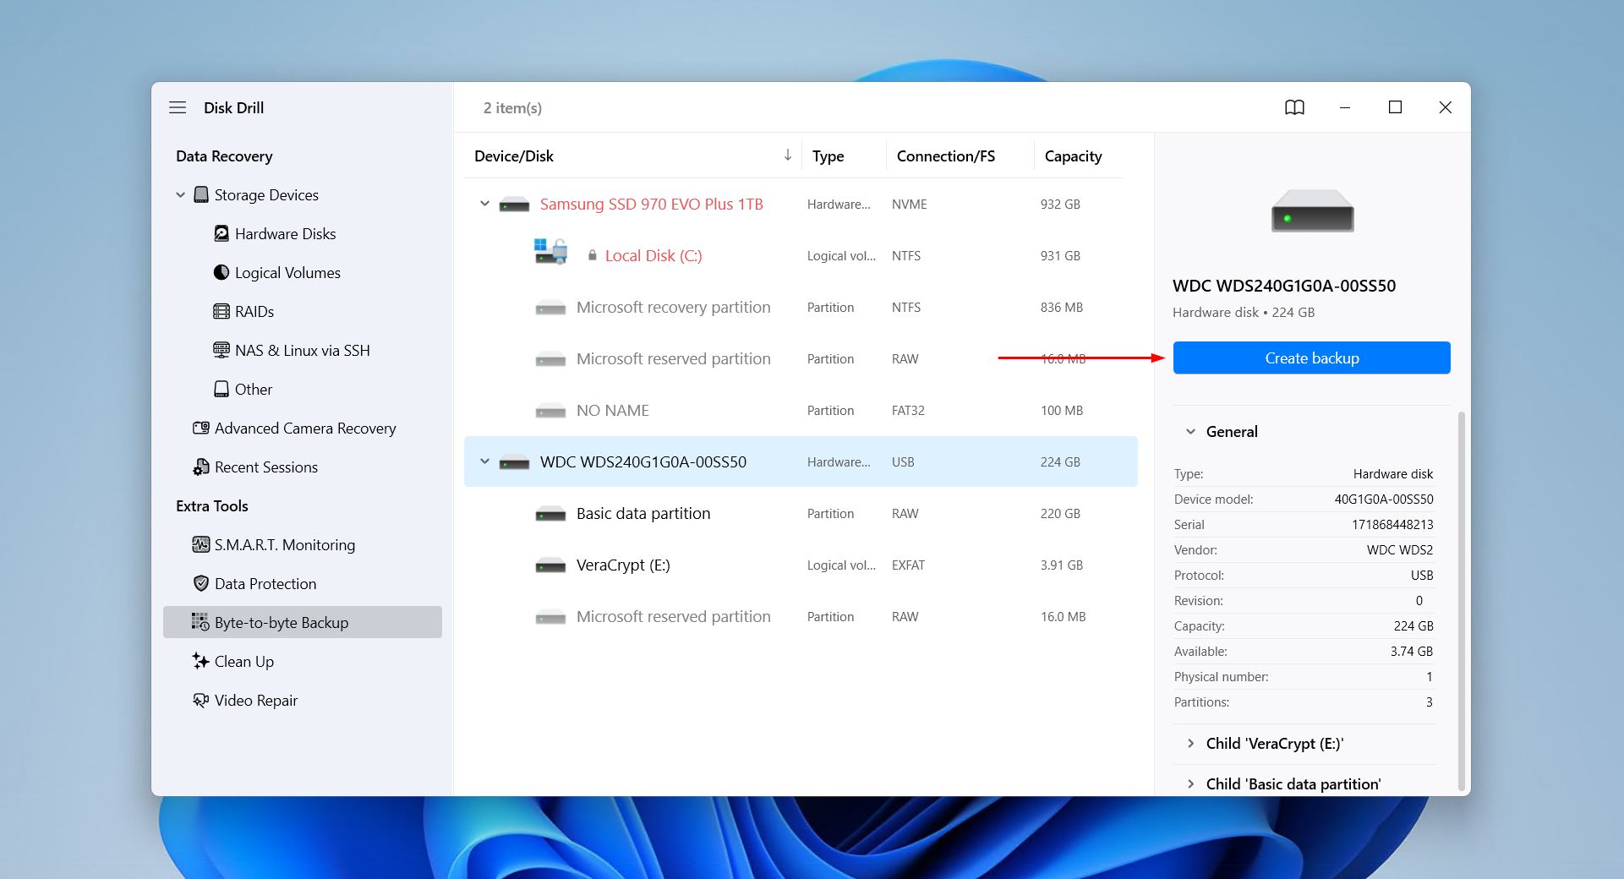This screenshot has width=1624, height=879.
Task: Collapse the WDC WDS240G1G0A-00SS50 row
Action: tap(484, 461)
